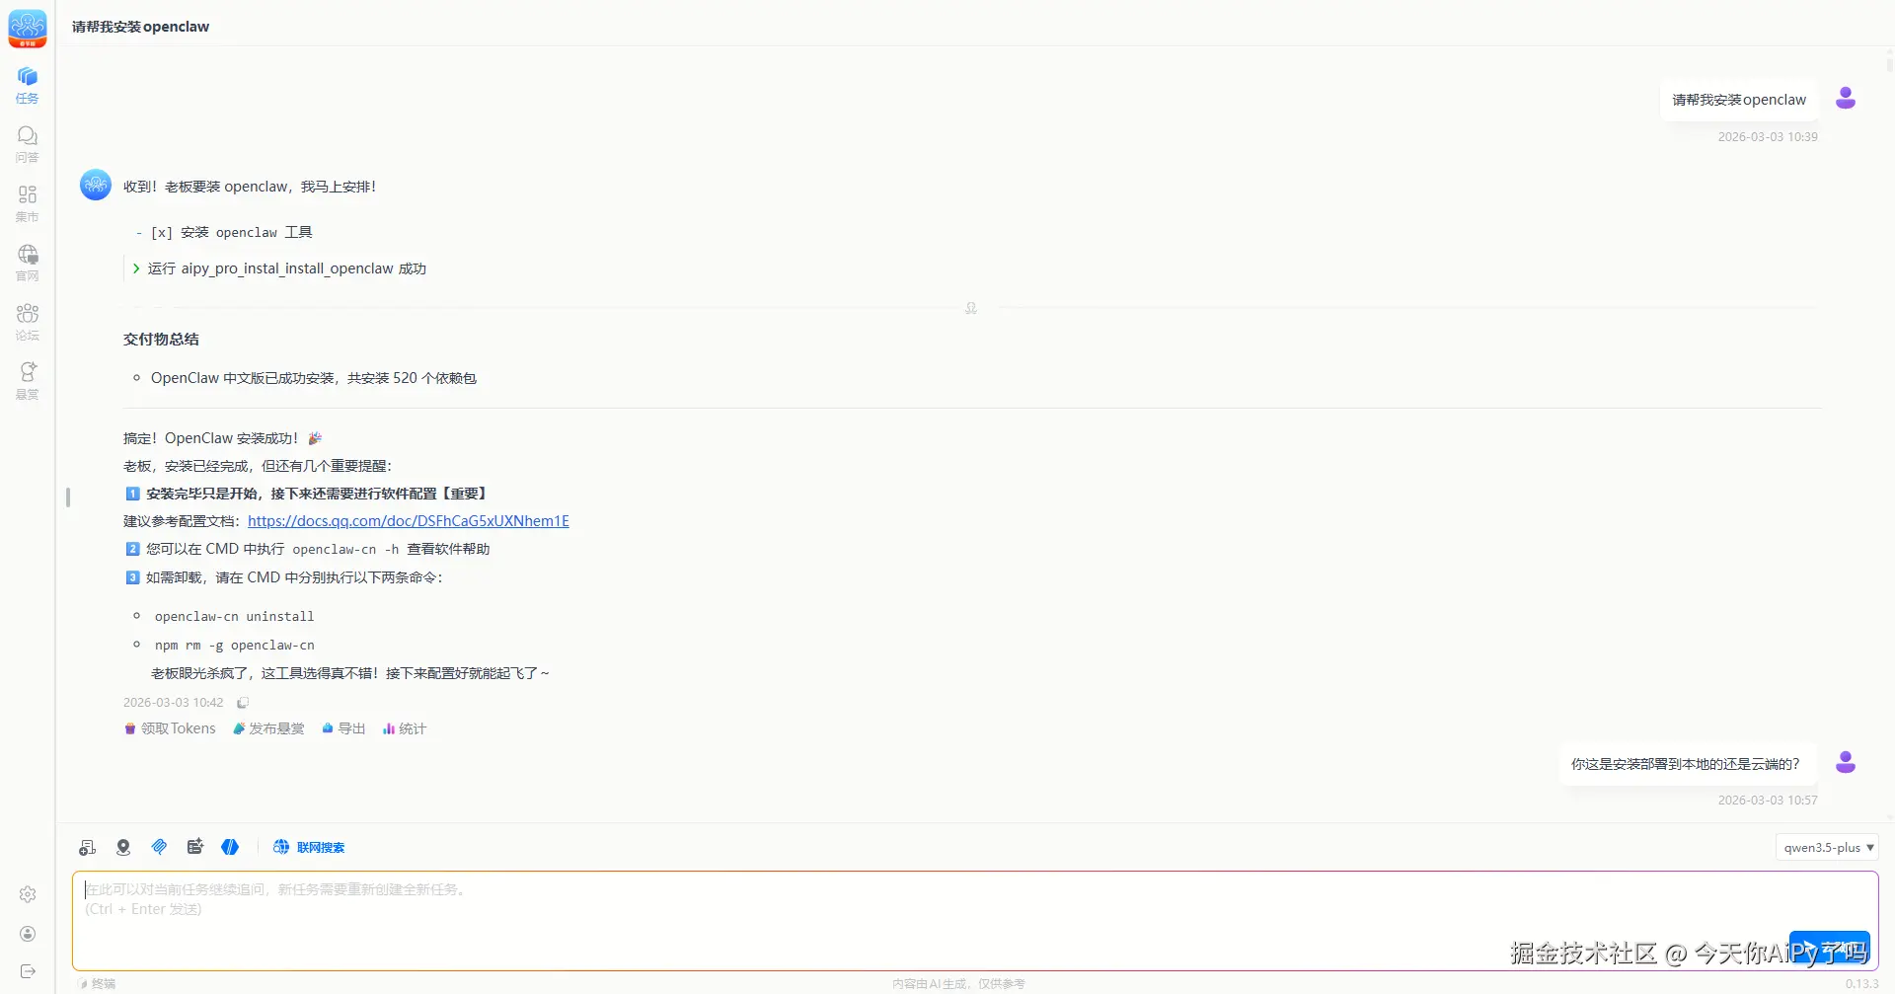Copy the assistant reply via the copy icon
Viewport: 1895px width, 994px height.
(x=242, y=703)
